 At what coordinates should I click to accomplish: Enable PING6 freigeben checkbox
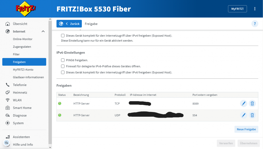pos(63,60)
